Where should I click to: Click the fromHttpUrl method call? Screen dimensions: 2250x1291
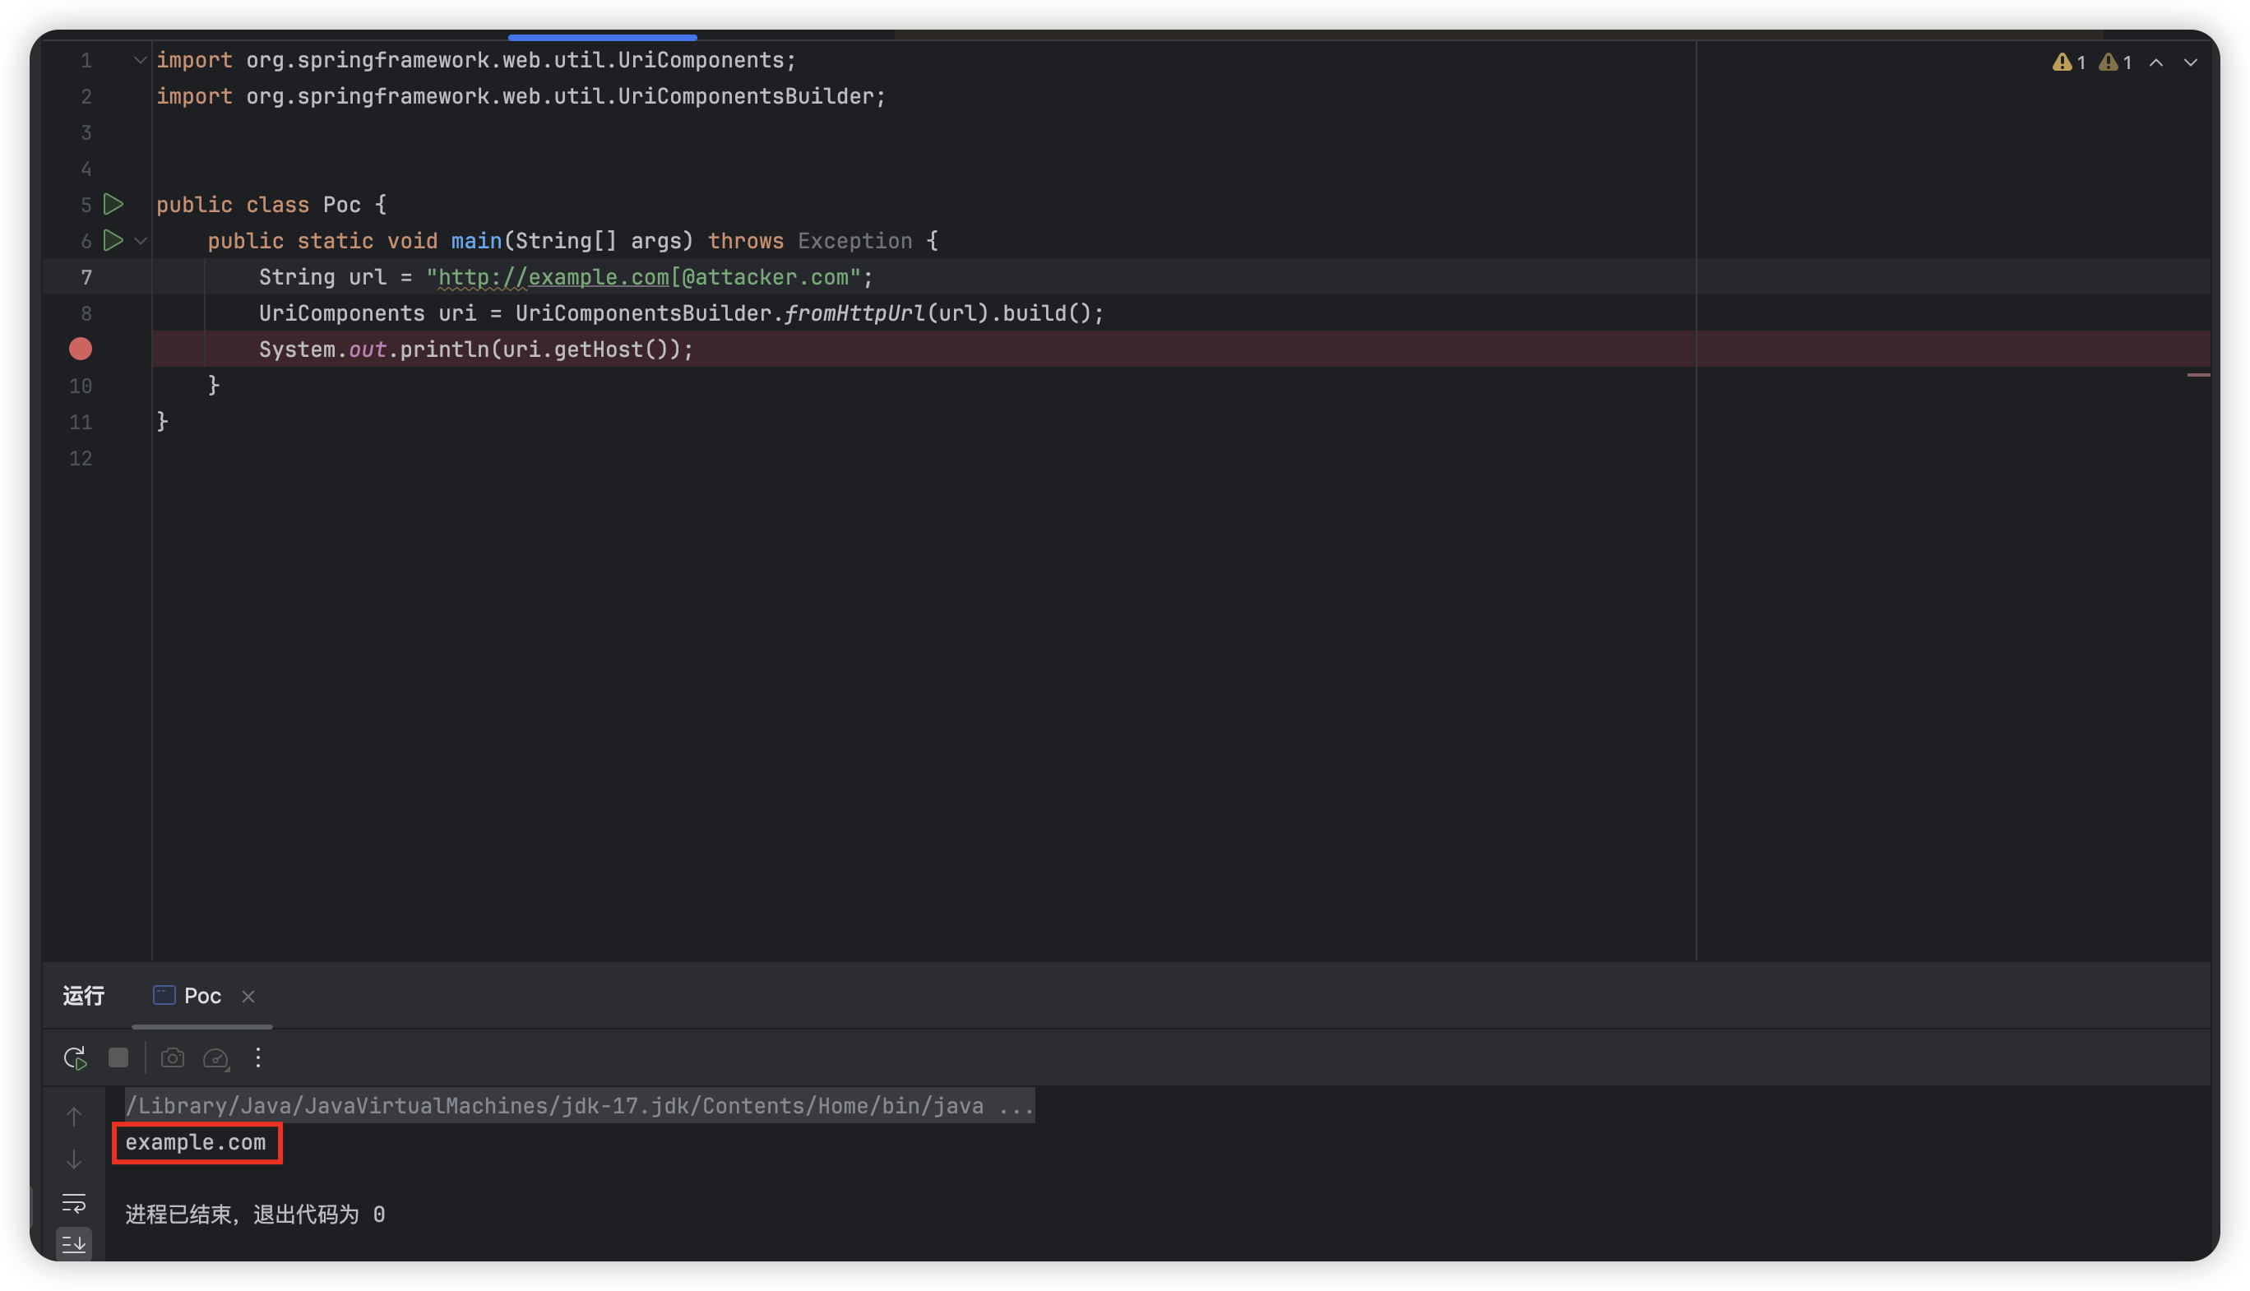[x=854, y=313]
